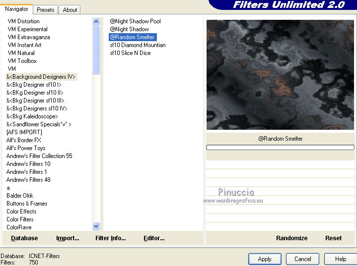Choose @Night Shadow filter
The height and width of the screenshot is (266, 357).
[x=129, y=29]
